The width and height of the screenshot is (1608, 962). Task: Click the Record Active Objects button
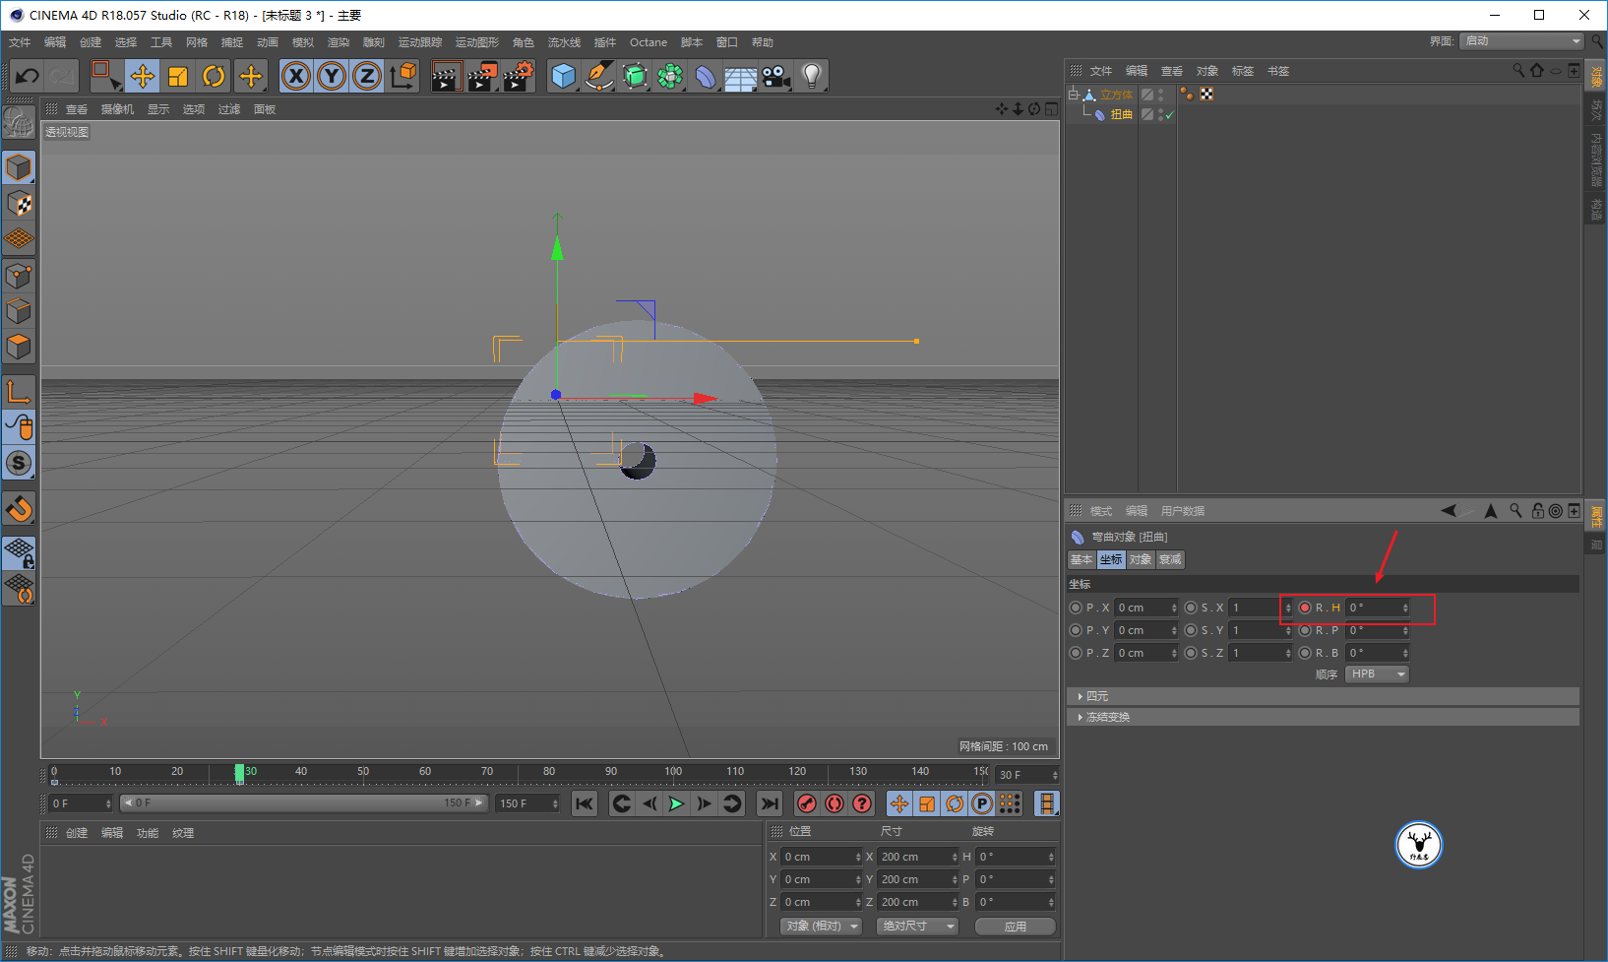pos(807,803)
